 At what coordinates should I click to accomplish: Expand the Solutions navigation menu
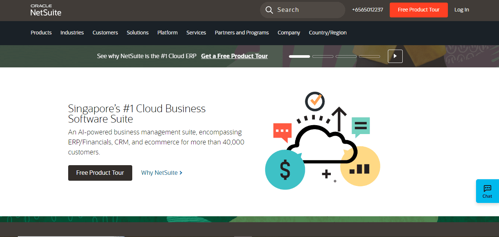137,33
